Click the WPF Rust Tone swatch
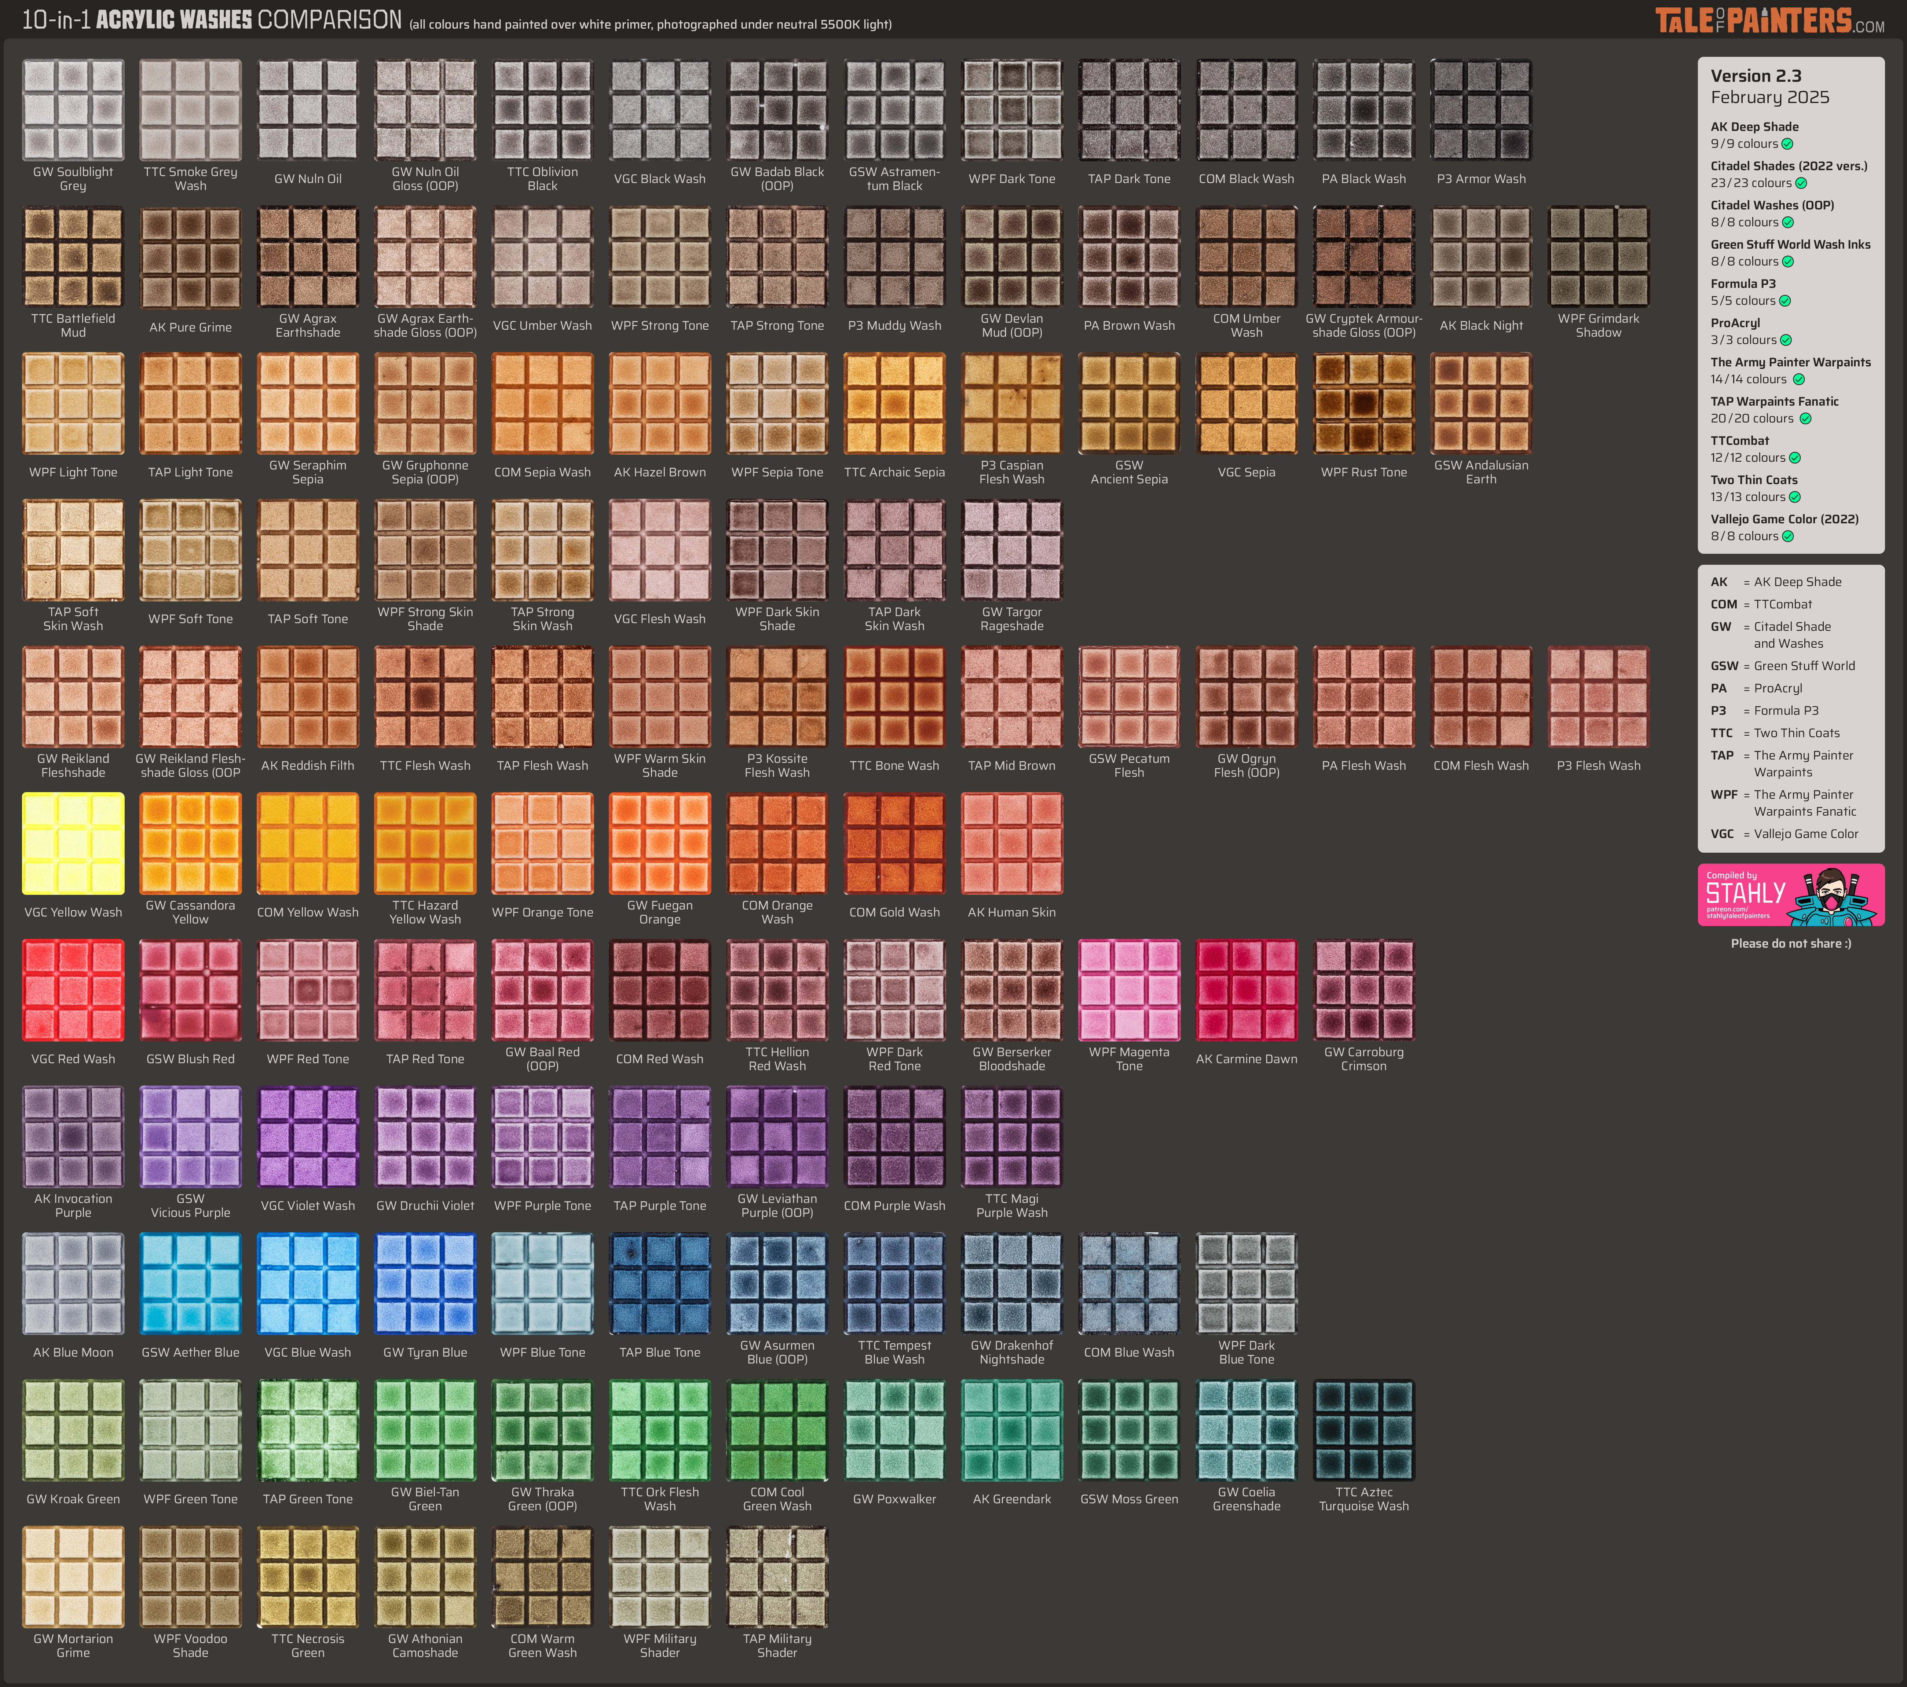Image resolution: width=1907 pixels, height=1687 pixels. point(1364,403)
